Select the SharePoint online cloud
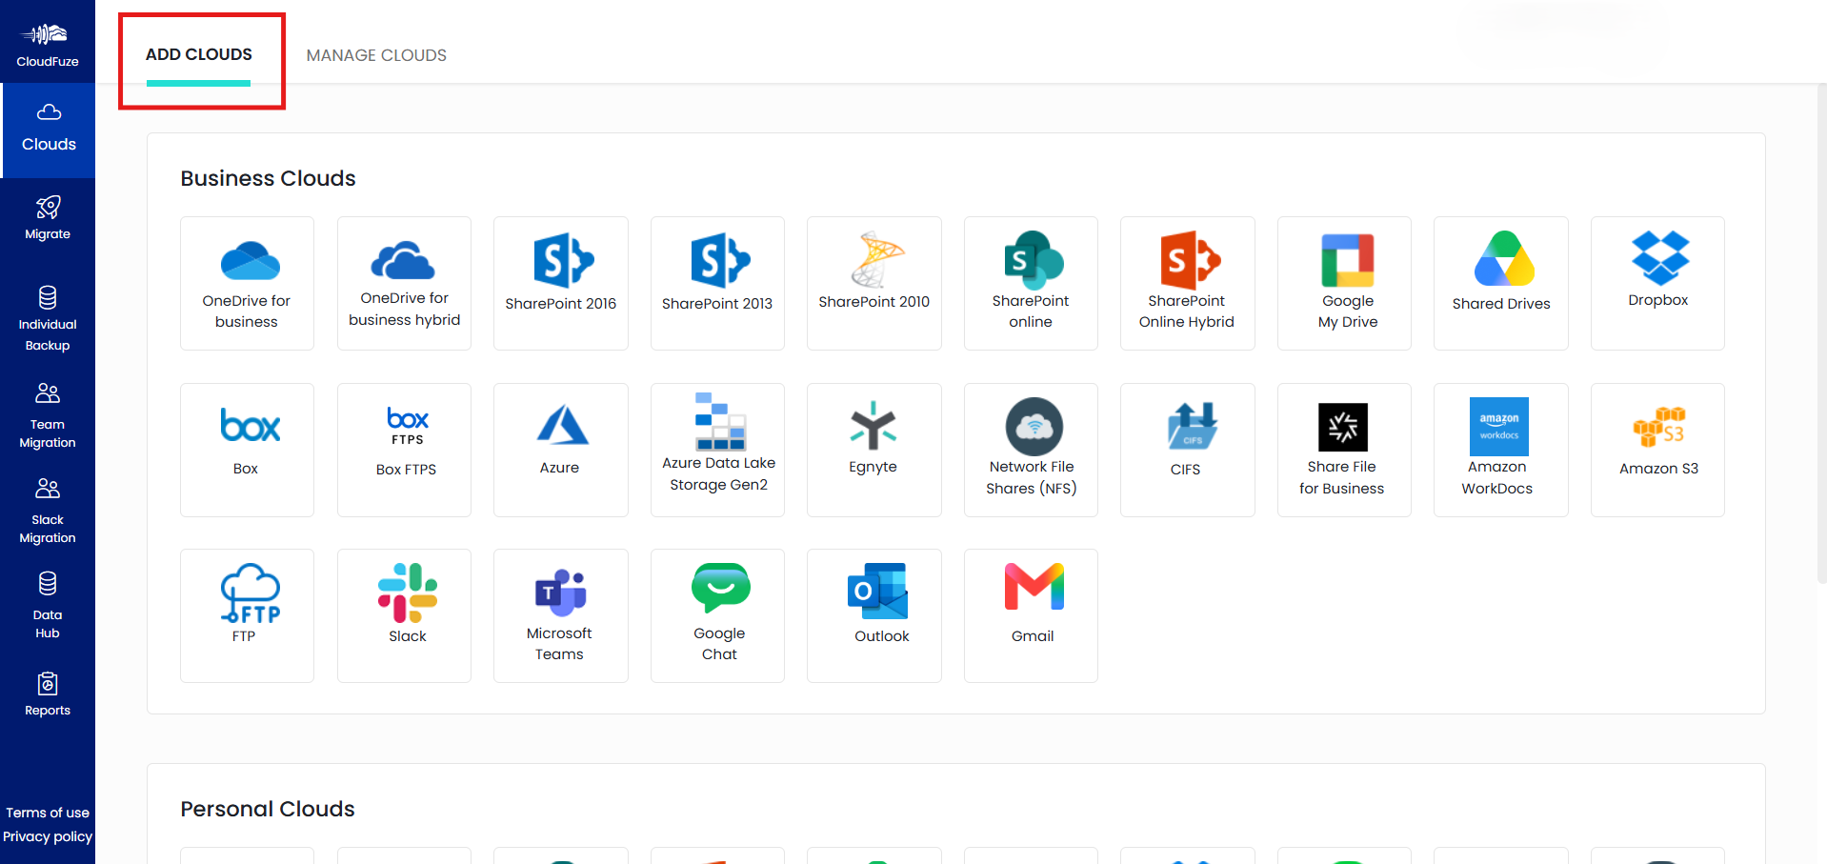 click(1031, 283)
